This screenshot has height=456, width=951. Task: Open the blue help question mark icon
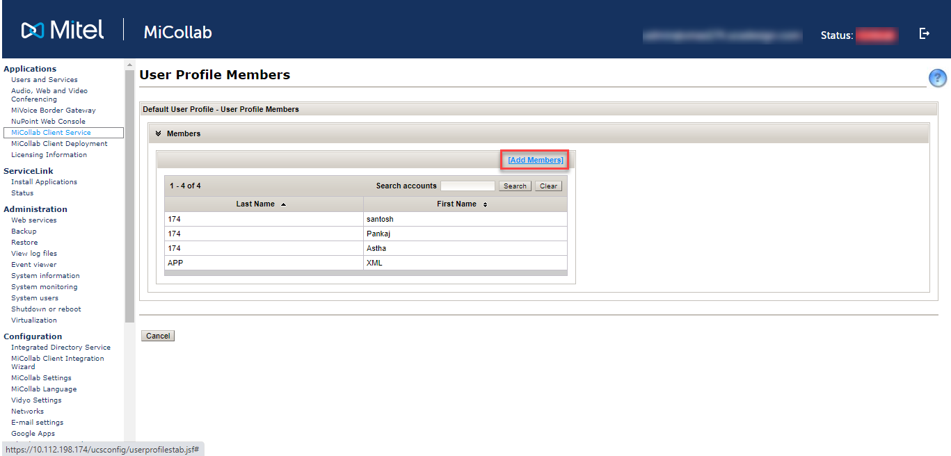click(x=937, y=79)
